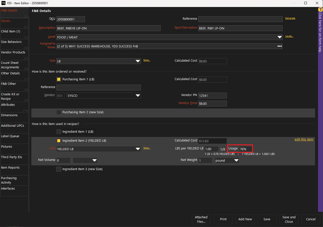Click the Description field BEEF, RIBEYE LIP-ON

[108, 28]
